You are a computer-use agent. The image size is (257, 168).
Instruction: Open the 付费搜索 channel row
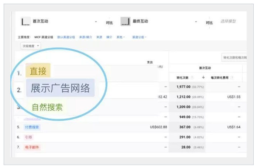pyautogui.click(x=32, y=127)
